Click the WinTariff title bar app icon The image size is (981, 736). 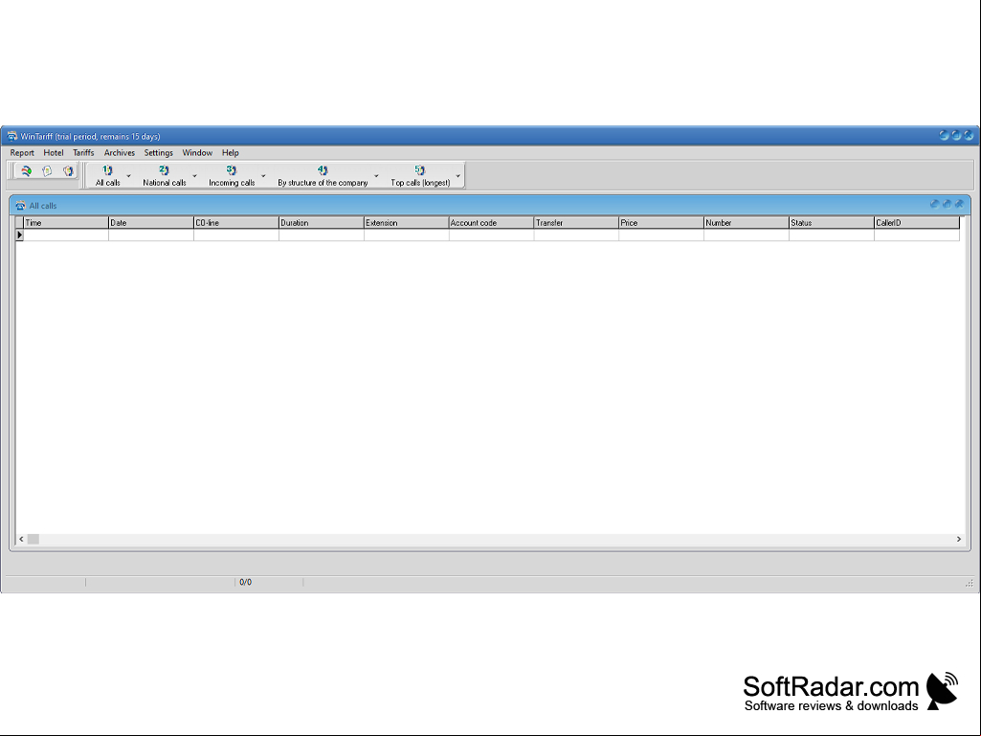point(11,136)
